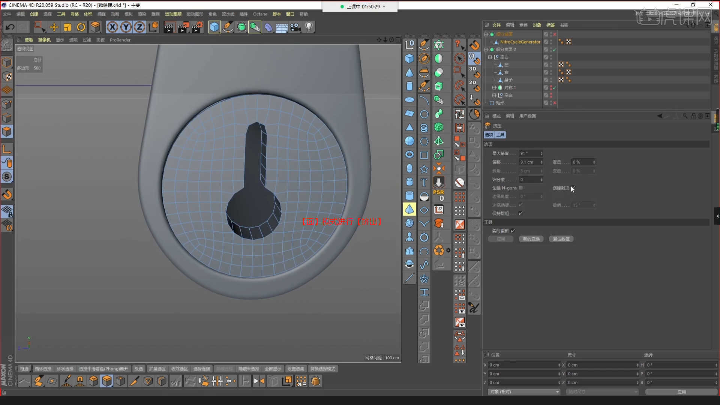Image resolution: width=720 pixels, height=405 pixels.
Task: Expand the second 空白 null below 对称.1
Action: click(494, 95)
